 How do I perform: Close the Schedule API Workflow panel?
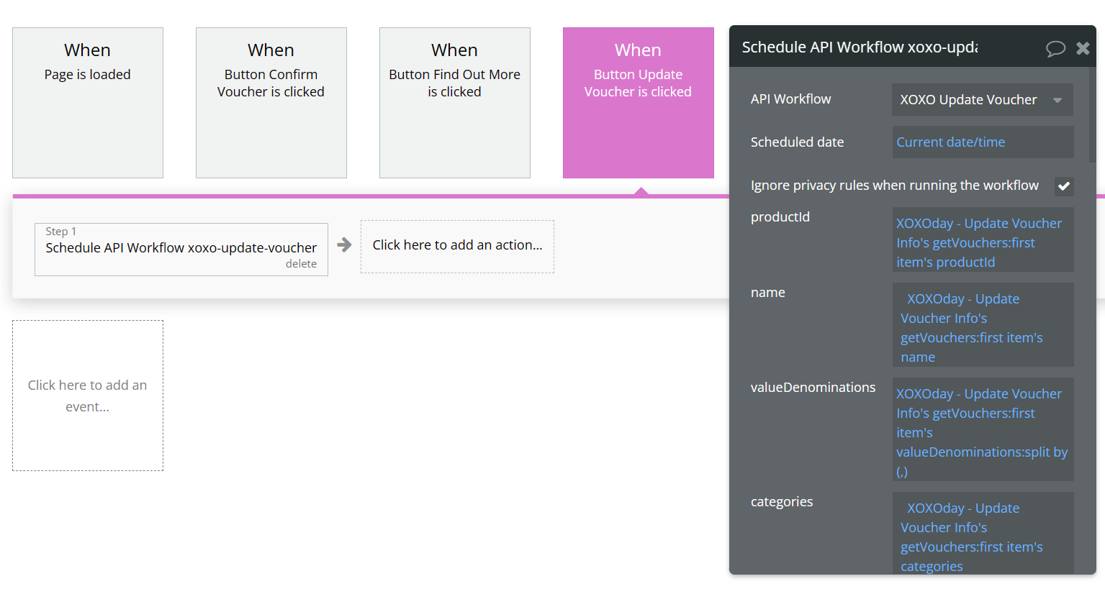pos(1083,48)
